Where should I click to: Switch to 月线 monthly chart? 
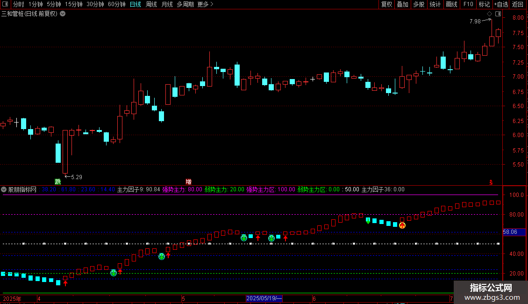click(x=167, y=4)
